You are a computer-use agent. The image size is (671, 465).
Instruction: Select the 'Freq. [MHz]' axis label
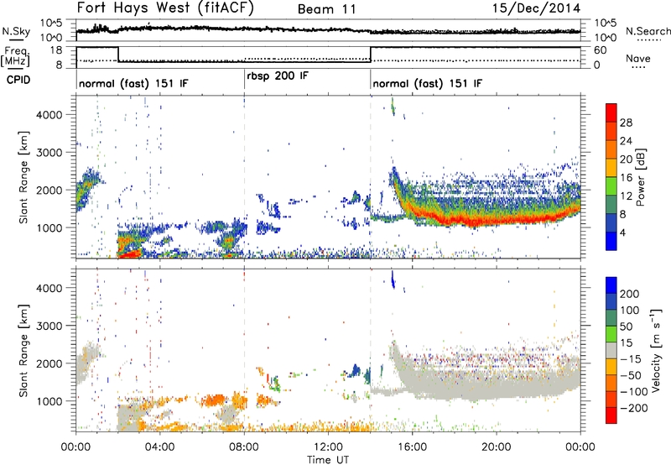pyautogui.click(x=15, y=57)
